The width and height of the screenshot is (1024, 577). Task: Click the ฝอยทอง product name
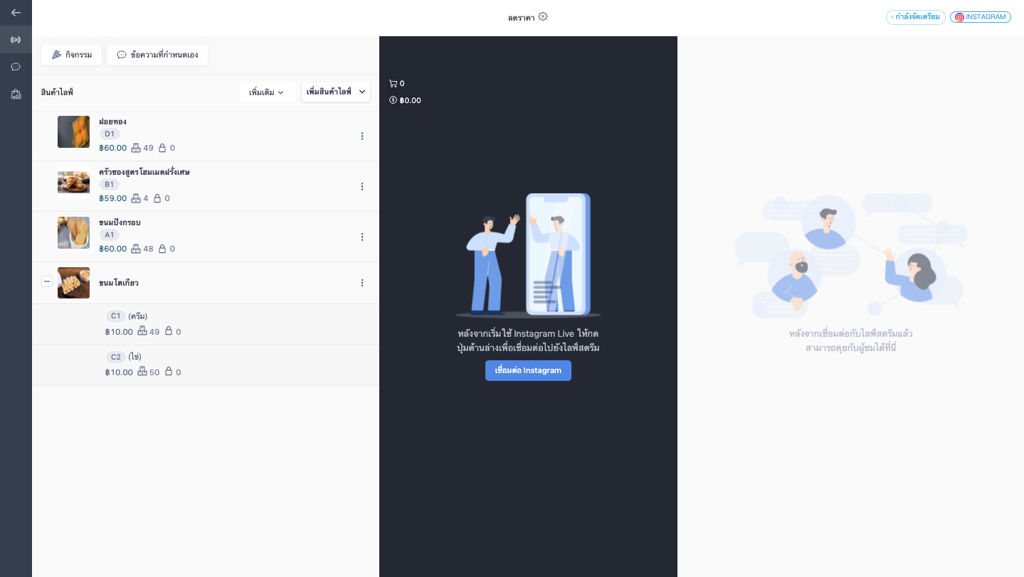112,122
